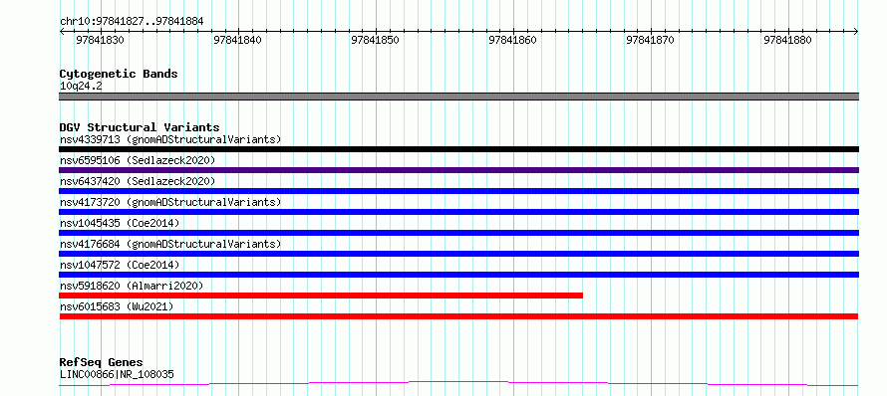
Task: Click nsv4339713 (gnomADStructuralVariants) label
Action: tap(170, 139)
